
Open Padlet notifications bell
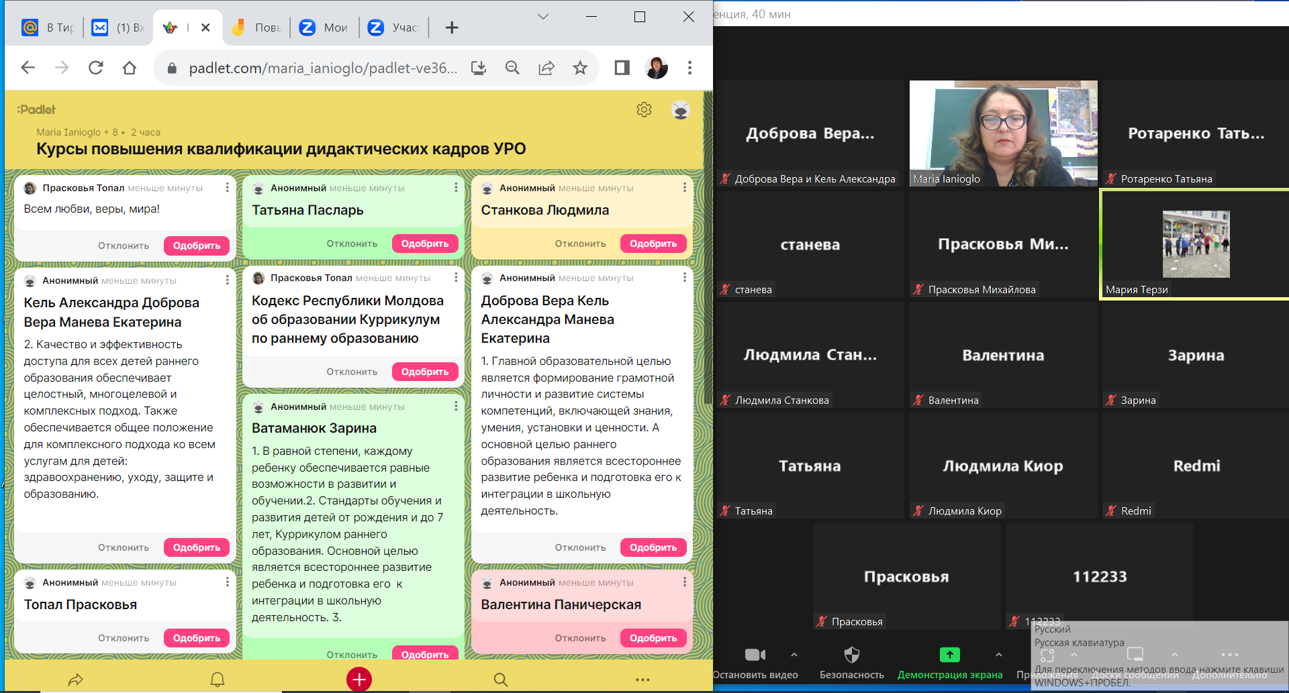pyautogui.click(x=218, y=680)
